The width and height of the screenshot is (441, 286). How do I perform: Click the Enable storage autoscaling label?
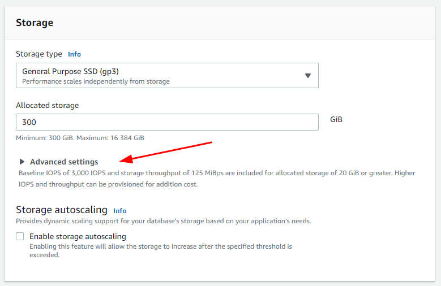[x=78, y=237]
